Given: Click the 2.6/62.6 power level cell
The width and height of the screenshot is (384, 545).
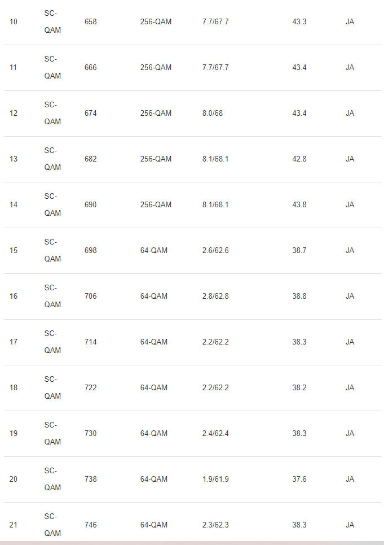Looking at the screenshot, I should click(215, 251).
